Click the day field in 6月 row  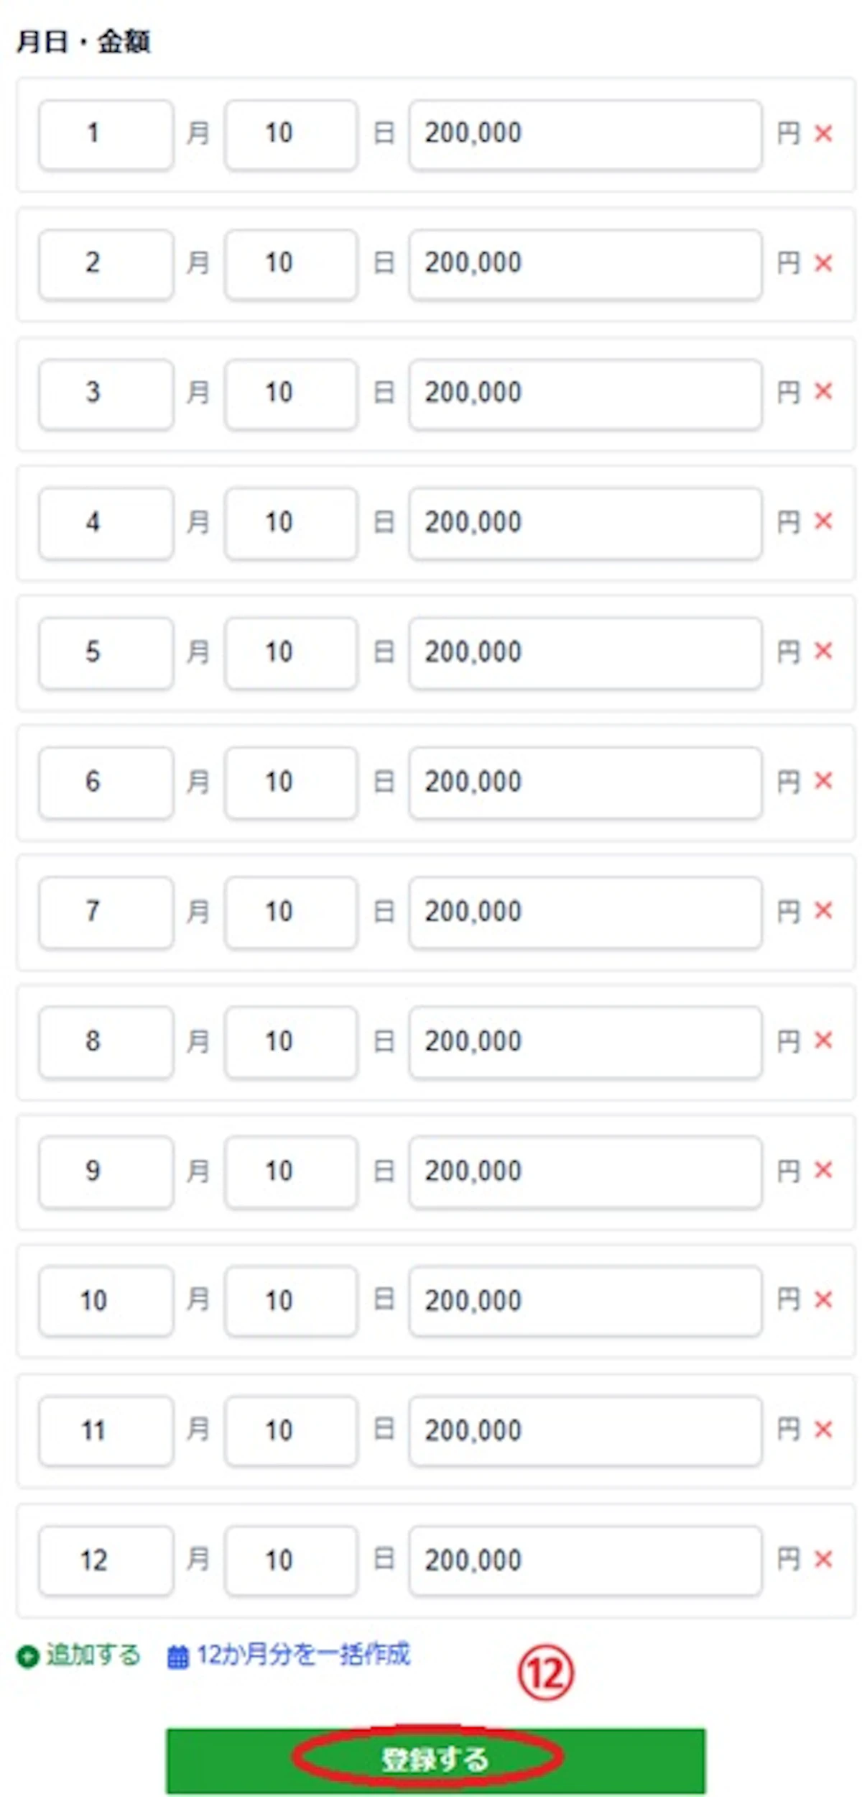291,783
